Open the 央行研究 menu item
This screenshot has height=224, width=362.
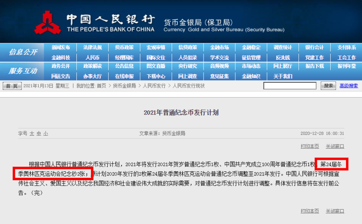coord(188,66)
